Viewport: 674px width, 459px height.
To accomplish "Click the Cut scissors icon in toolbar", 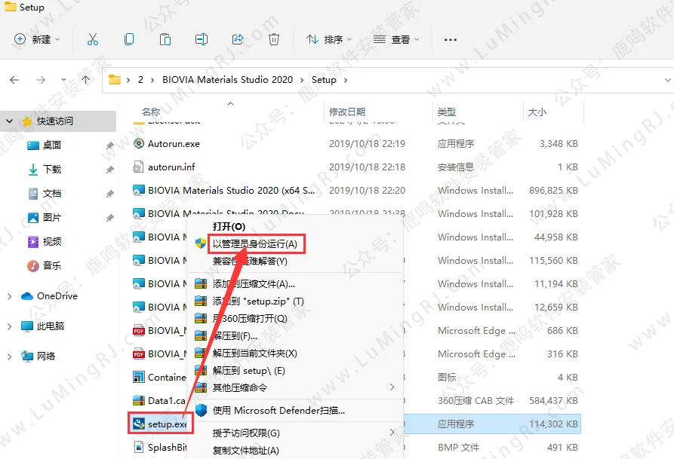I will point(93,39).
